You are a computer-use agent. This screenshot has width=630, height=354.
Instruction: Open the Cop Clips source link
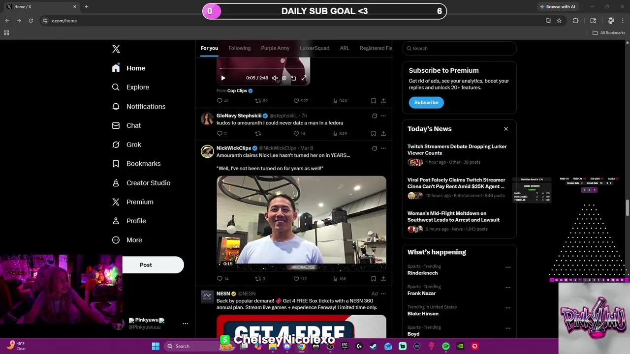[x=240, y=90]
